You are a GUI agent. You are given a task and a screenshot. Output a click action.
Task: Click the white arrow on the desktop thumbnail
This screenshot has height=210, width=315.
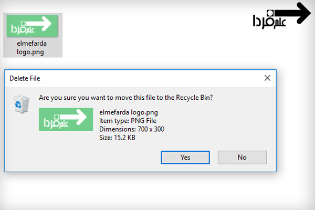(41, 22)
